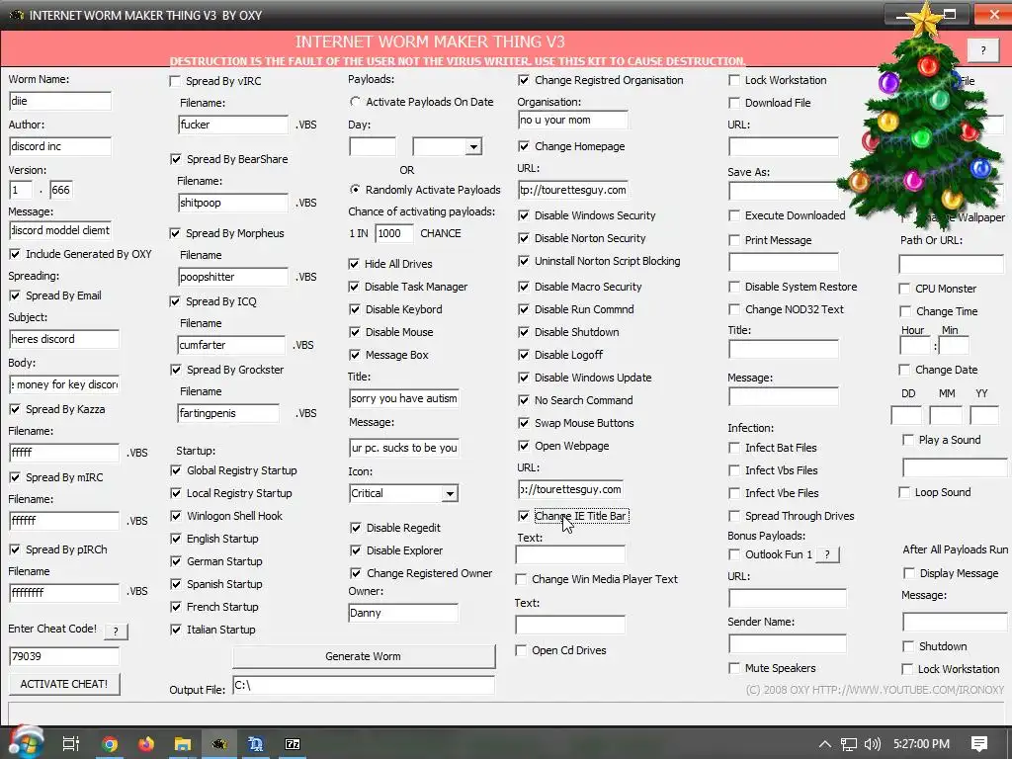Open the taskbar clock showing 5:27:00 PM
The width and height of the screenshot is (1012, 759).
[x=921, y=744]
